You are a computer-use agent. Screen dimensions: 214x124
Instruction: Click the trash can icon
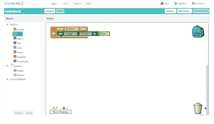198,108
